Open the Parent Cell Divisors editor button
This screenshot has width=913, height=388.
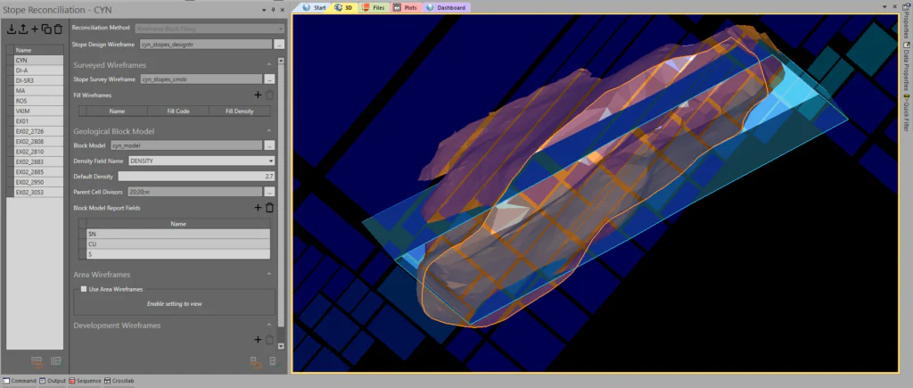[x=269, y=191]
